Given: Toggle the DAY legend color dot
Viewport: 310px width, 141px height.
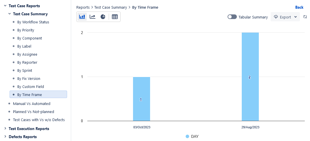Looking at the screenshot, I should 187,136.
